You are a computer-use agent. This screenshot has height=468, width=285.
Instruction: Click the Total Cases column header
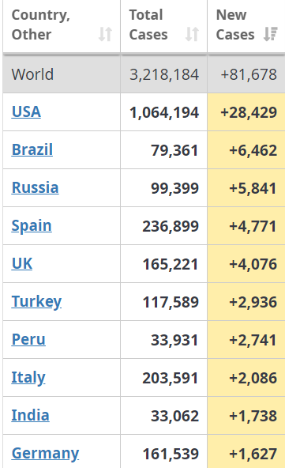[x=164, y=26]
